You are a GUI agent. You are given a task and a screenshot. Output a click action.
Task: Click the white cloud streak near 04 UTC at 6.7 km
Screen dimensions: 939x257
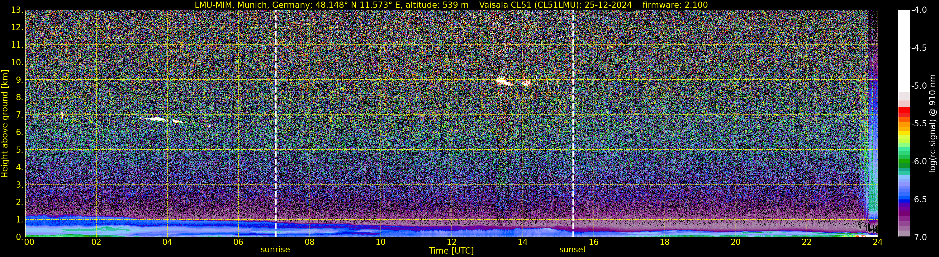156,119
